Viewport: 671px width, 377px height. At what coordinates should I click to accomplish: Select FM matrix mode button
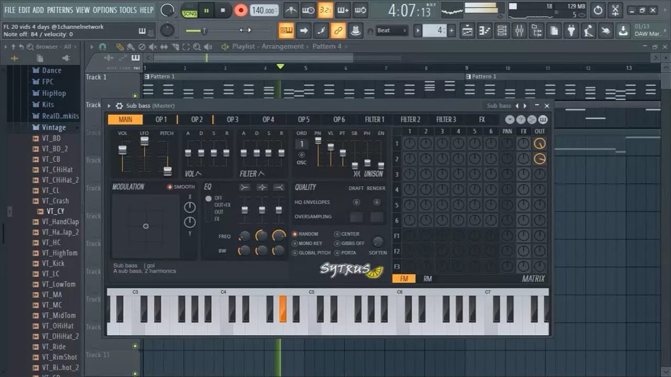404,279
